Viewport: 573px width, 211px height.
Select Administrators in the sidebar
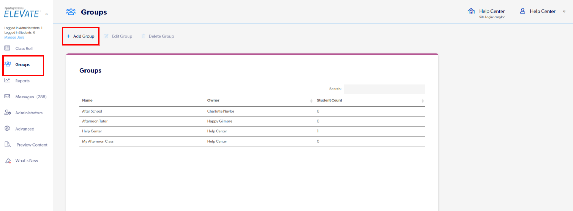pos(29,113)
